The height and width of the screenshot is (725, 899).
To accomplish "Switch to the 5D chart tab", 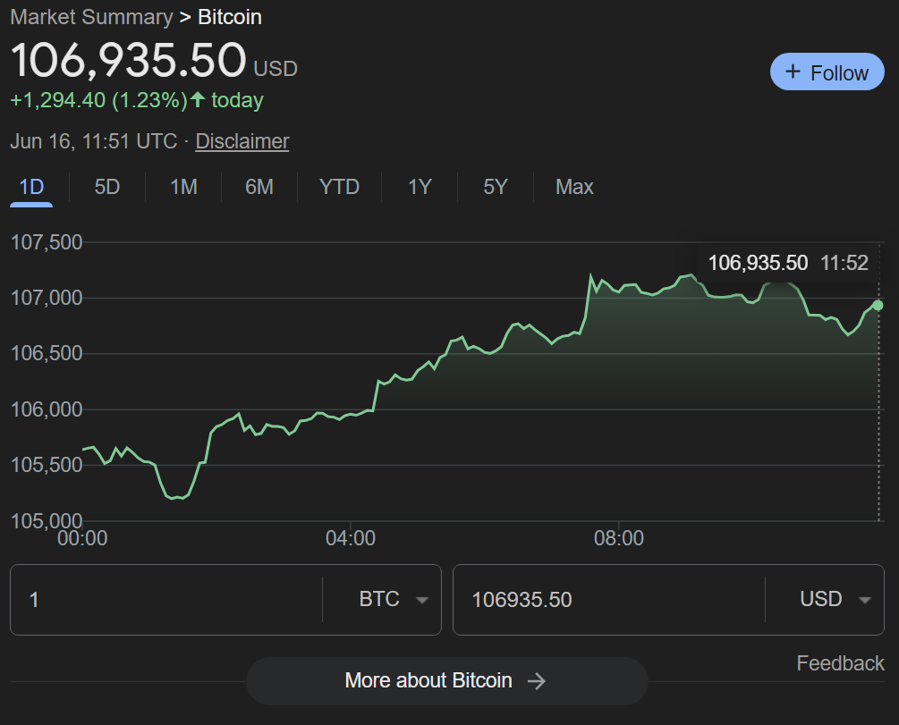I will click(107, 187).
